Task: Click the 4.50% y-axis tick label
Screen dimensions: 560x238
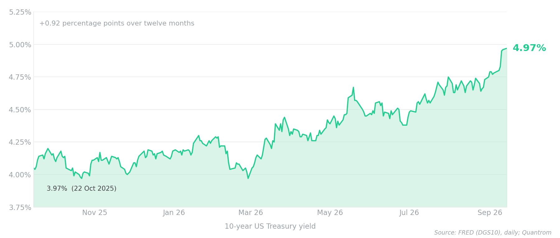Action: pos(20,110)
